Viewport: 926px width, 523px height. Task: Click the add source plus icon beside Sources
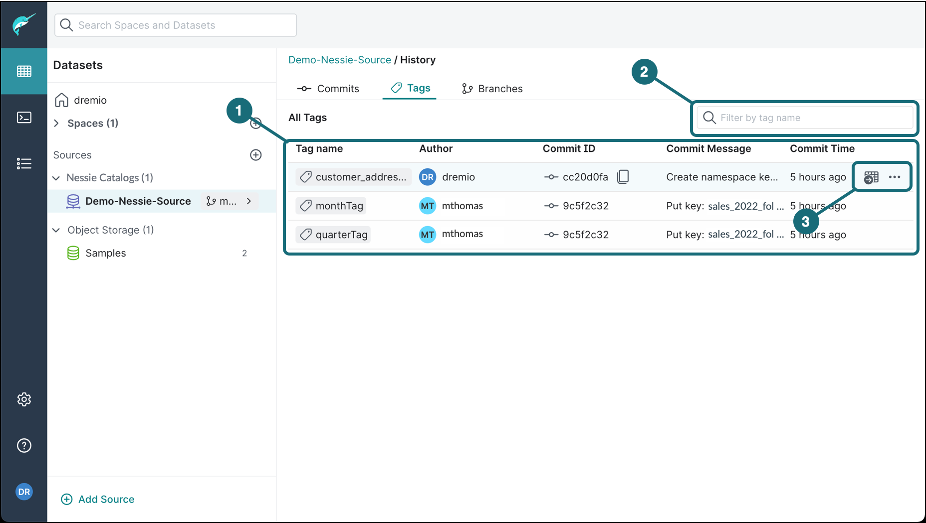pos(255,155)
